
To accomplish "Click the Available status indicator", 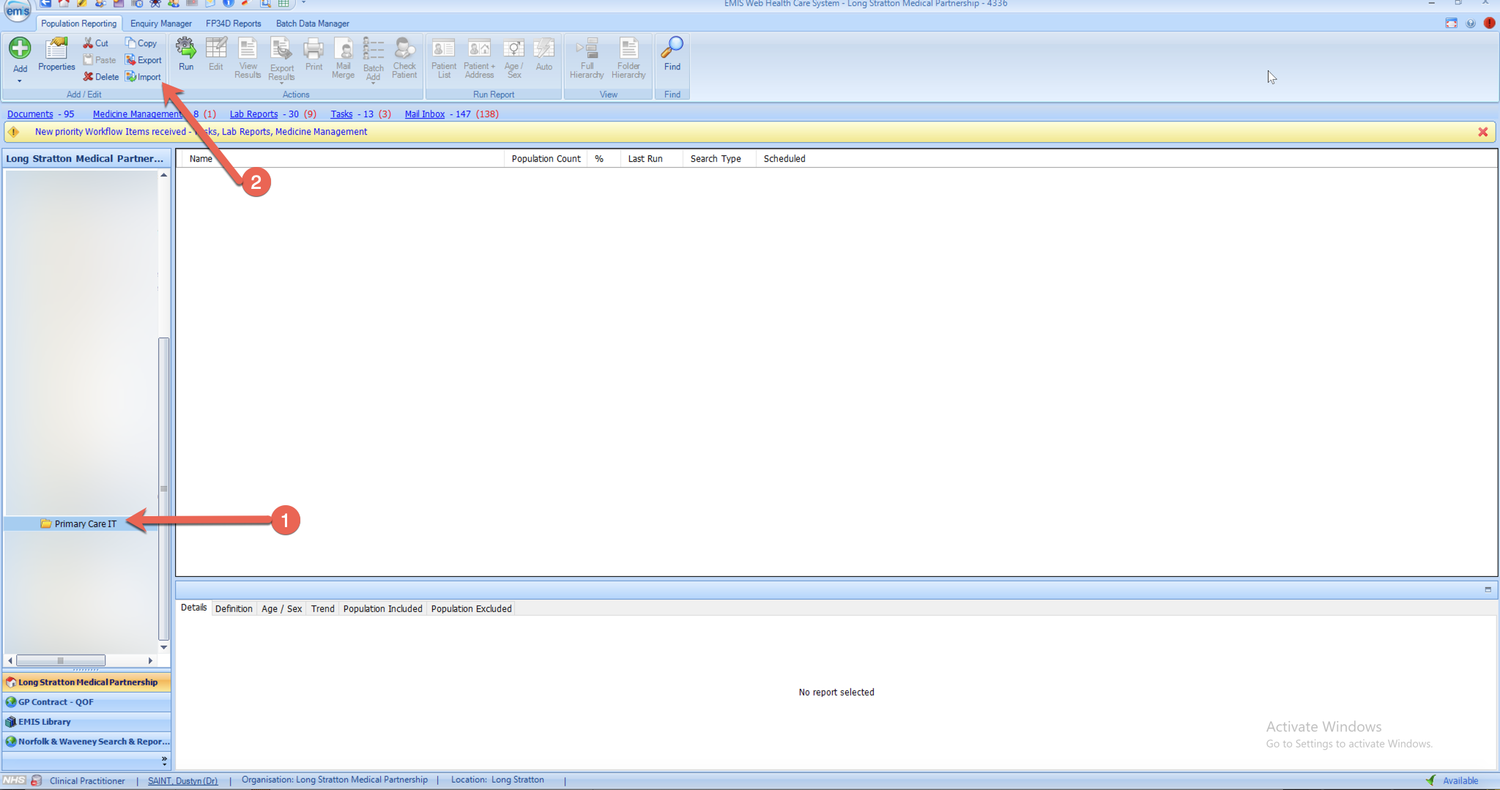I will click(1452, 780).
